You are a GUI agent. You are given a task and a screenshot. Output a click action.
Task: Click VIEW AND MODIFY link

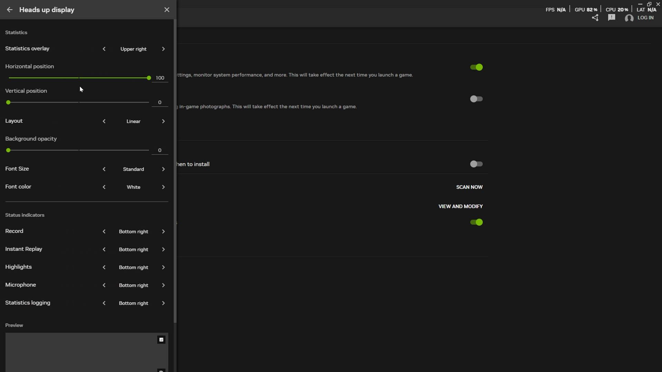coord(460,206)
